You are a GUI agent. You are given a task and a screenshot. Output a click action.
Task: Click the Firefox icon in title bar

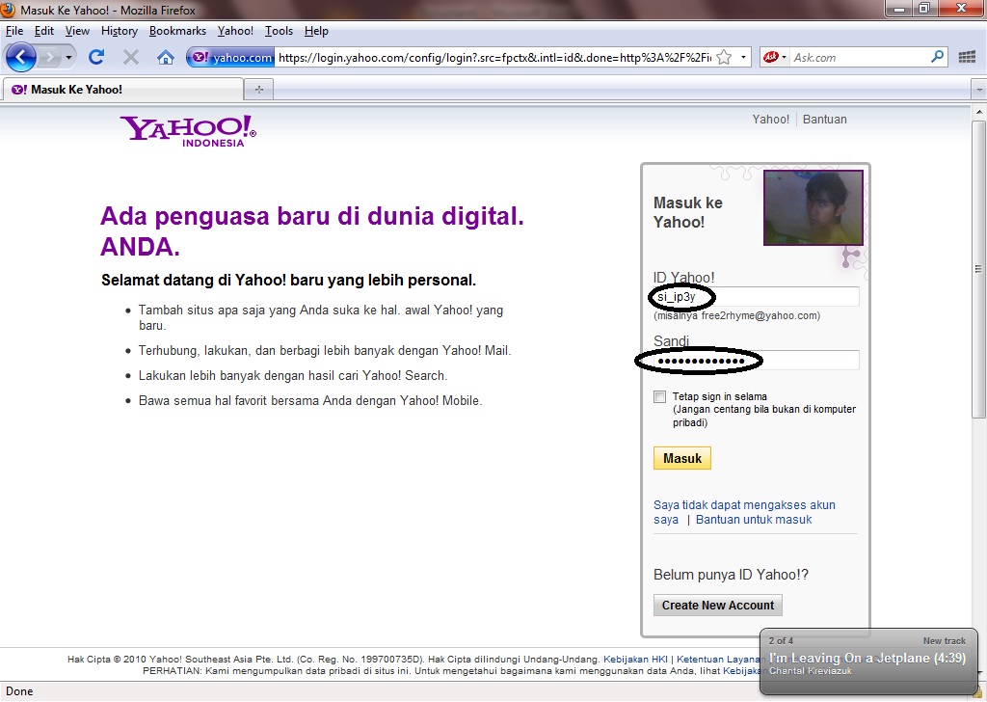click(x=8, y=10)
